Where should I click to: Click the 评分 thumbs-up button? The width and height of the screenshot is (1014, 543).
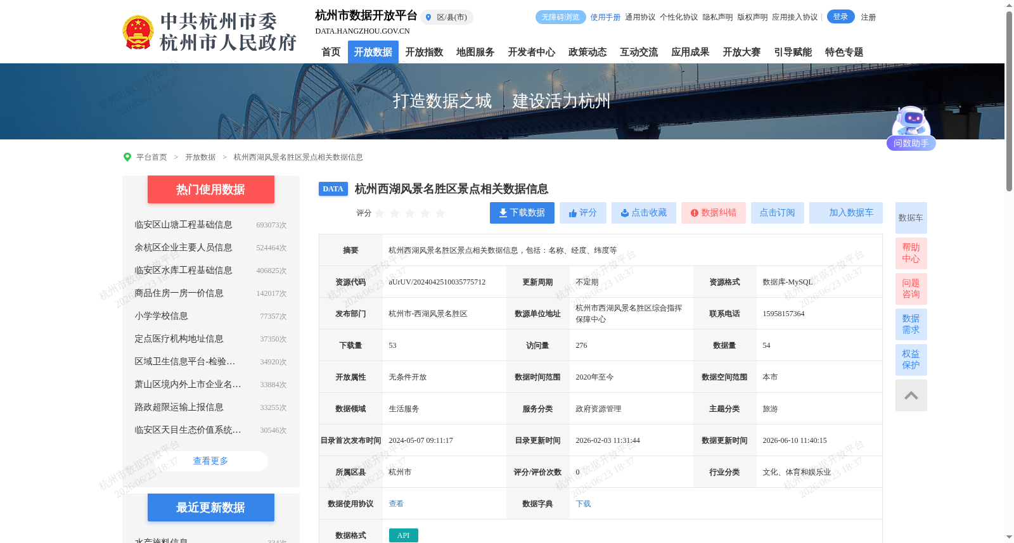pos(583,213)
